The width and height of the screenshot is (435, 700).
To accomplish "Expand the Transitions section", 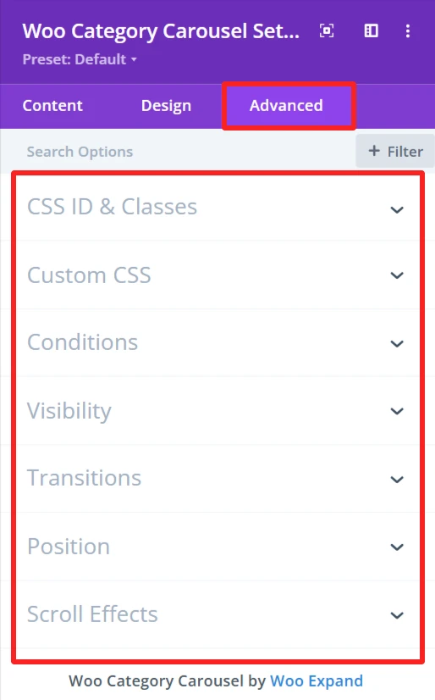I will click(x=217, y=478).
